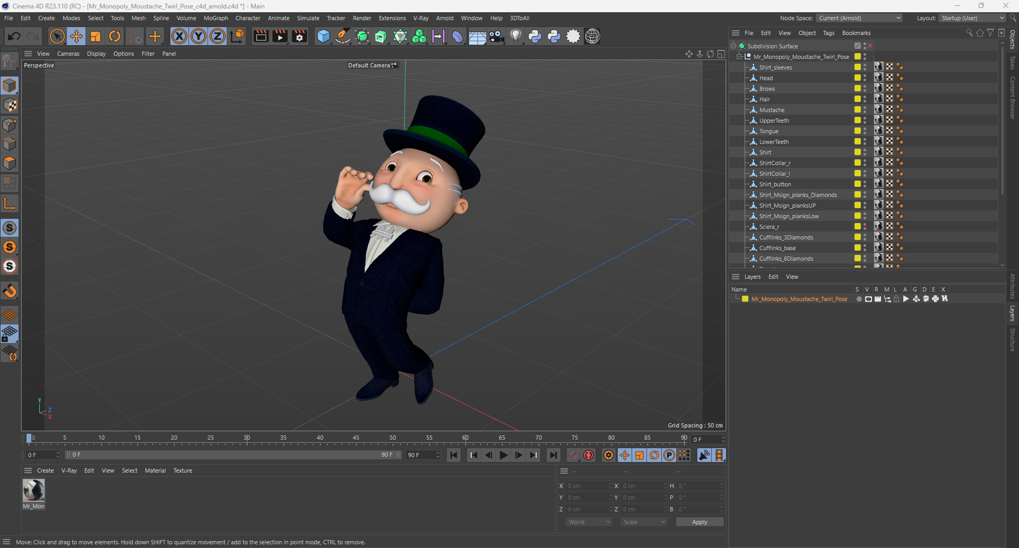Open the World coordinate dropdown
The width and height of the screenshot is (1019, 548).
coord(589,522)
